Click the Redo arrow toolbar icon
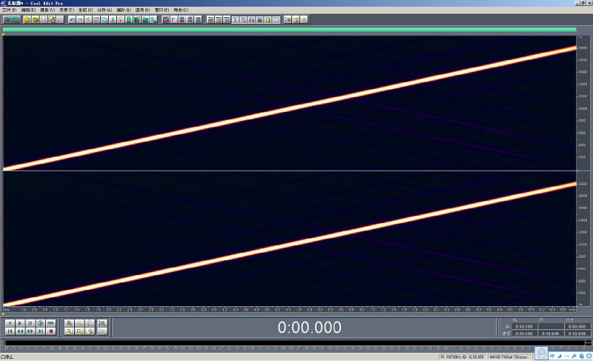Image resolution: width=593 pixels, height=361 pixels. [x=80, y=19]
